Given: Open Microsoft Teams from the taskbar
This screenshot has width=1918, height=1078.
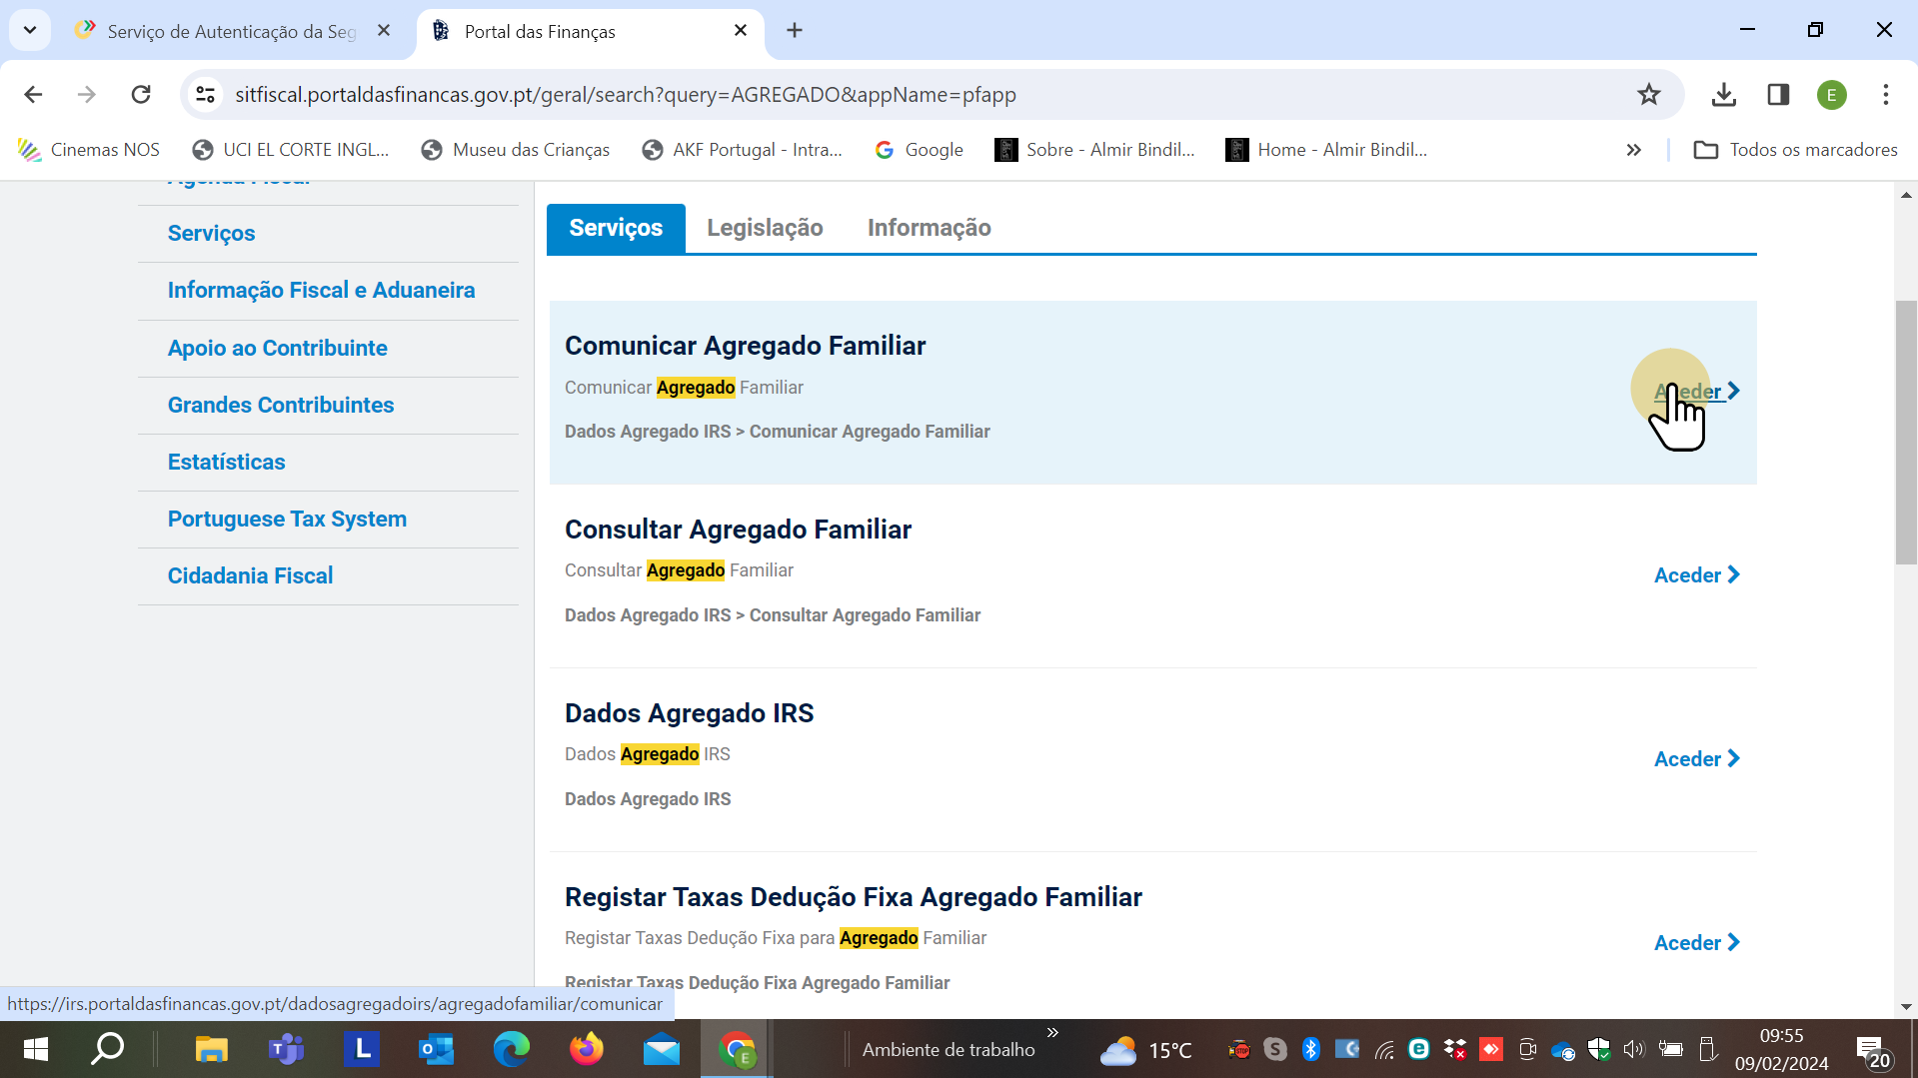Looking at the screenshot, I should pos(286,1049).
